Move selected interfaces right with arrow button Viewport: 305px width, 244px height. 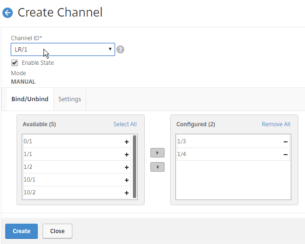pyautogui.click(x=157, y=153)
